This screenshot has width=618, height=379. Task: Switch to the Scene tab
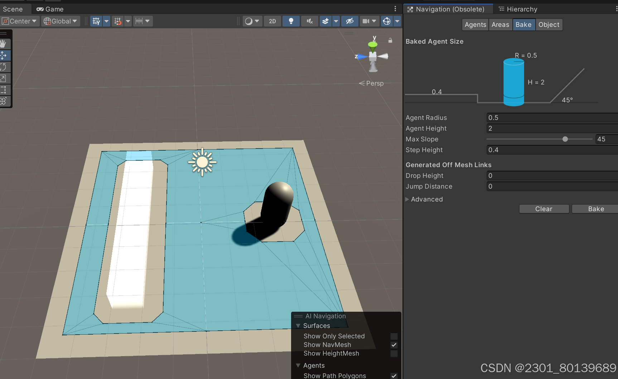pyautogui.click(x=13, y=9)
